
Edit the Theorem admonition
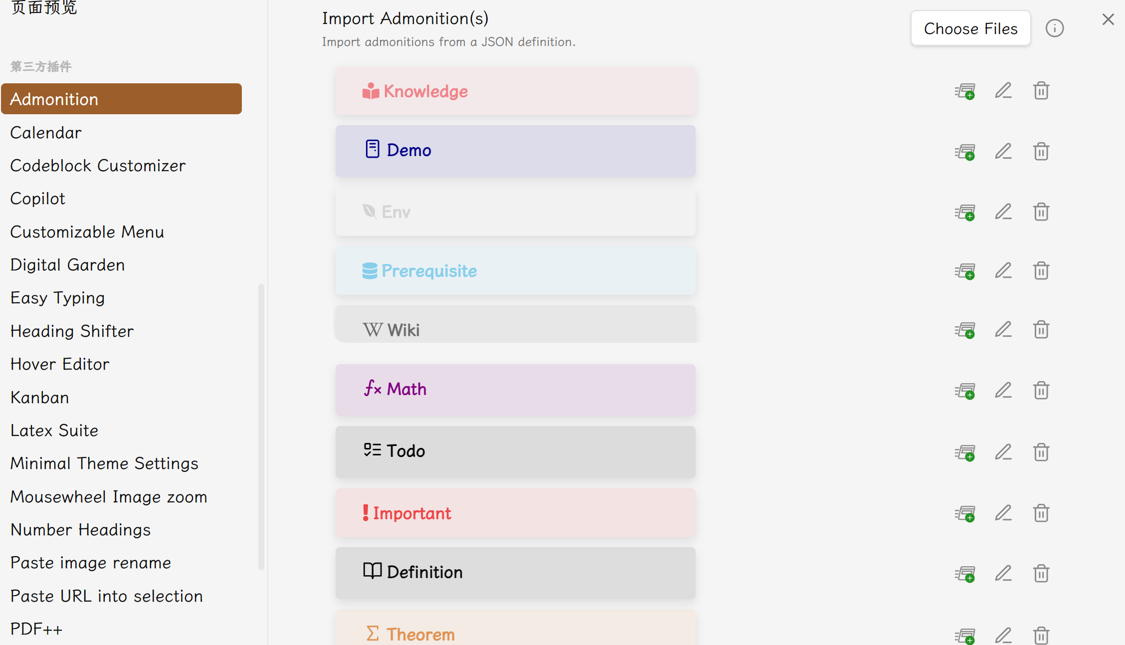pos(1003,635)
